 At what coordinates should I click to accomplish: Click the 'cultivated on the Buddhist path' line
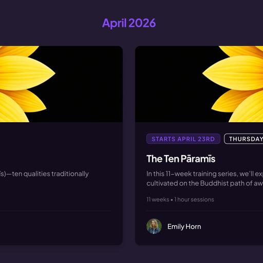click(205, 183)
